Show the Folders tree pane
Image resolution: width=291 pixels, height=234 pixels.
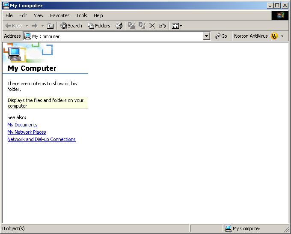pyautogui.click(x=99, y=26)
